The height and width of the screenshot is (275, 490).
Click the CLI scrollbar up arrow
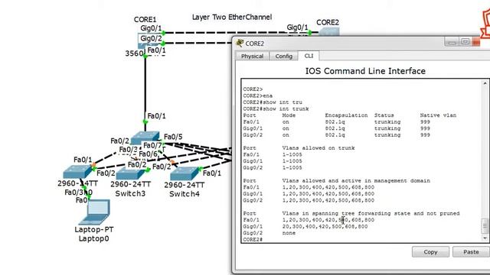point(485,83)
